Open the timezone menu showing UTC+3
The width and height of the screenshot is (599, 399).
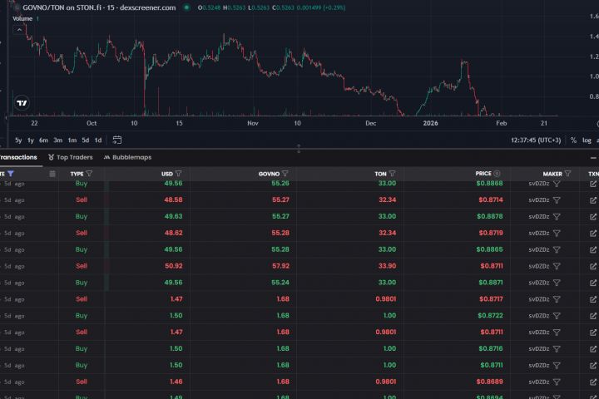[536, 140]
